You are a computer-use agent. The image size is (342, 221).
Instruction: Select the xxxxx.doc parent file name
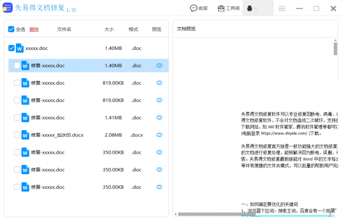[37, 48]
